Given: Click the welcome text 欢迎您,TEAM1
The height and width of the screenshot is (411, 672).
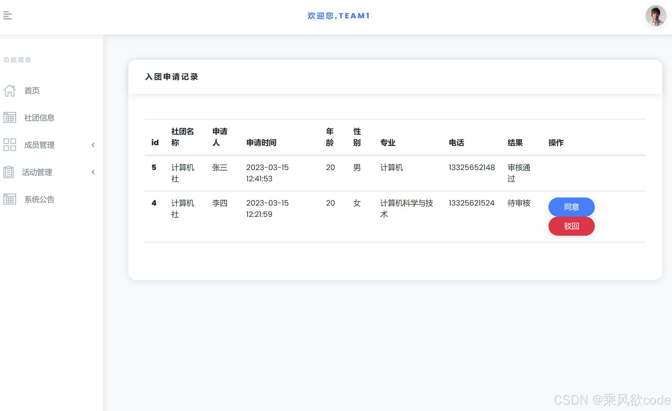Looking at the screenshot, I should [338, 15].
